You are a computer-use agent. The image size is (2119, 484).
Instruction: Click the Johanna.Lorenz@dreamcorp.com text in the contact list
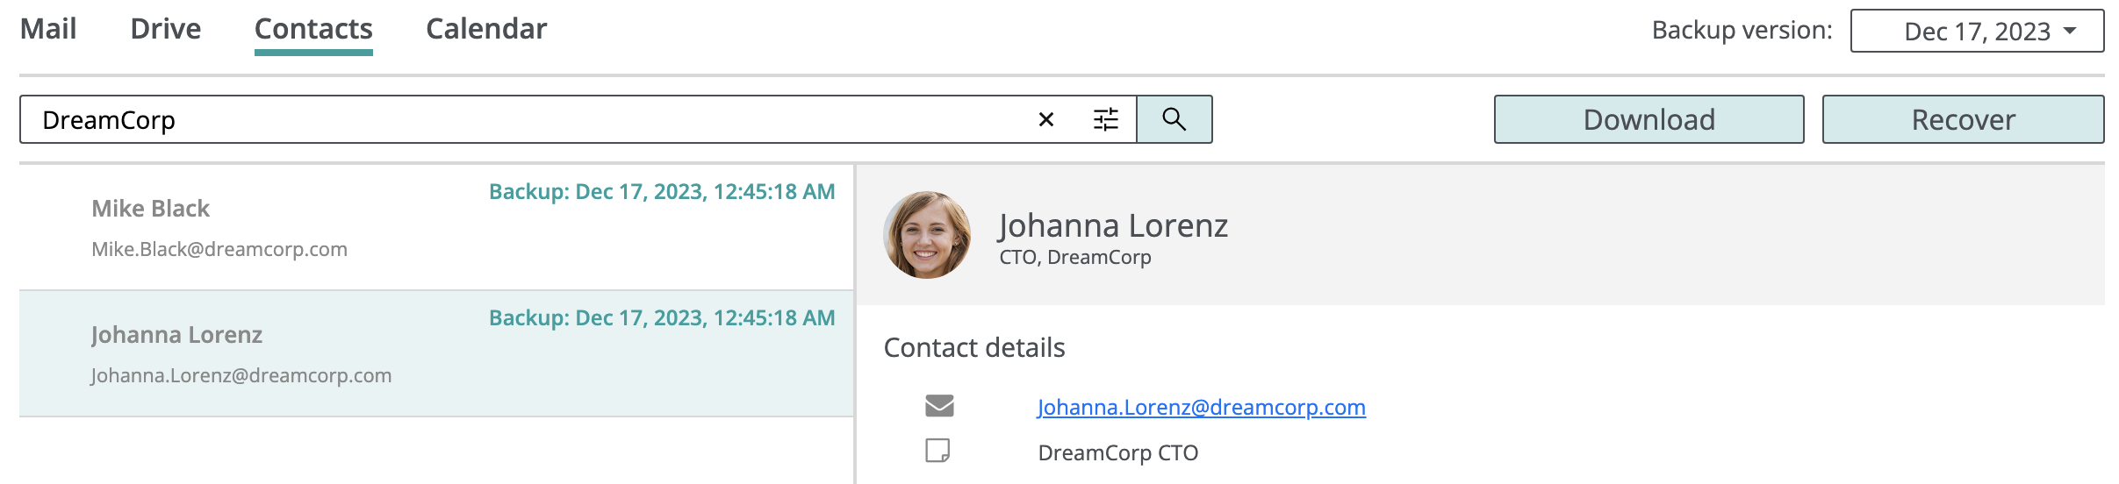tap(241, 376)
